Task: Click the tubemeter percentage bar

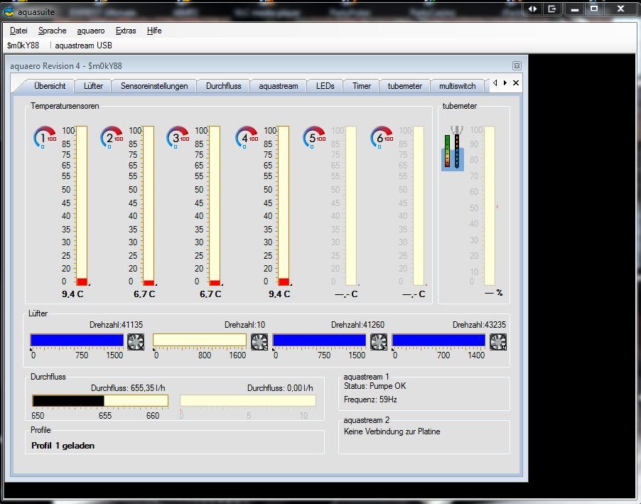Action: 490,205
